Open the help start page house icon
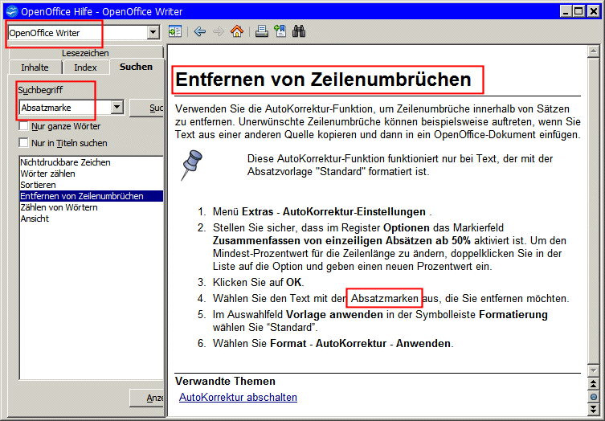The height and width of the screenshot is (421, 605). click(237, 31)
